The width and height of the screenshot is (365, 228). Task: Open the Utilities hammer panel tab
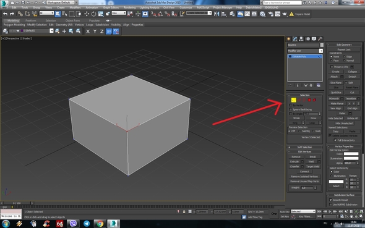pos(320,39)
